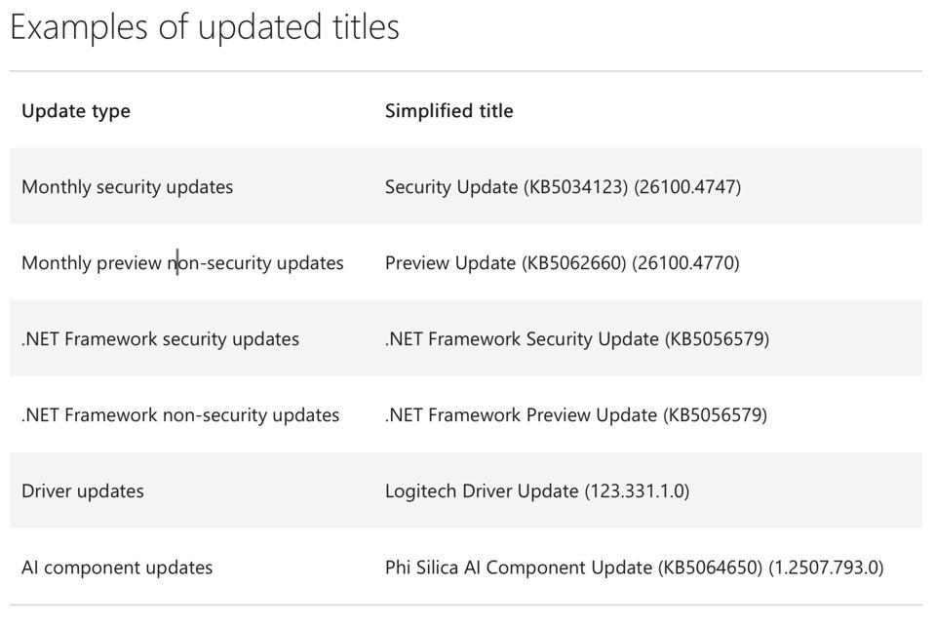Click the build number 26100.4747

click(x=687, y=187)
